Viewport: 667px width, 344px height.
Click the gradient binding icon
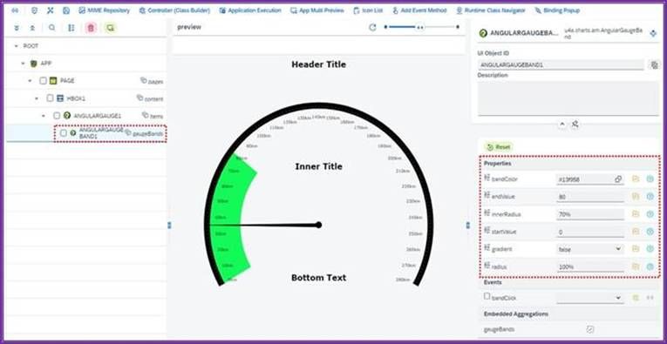pos(636,249)
